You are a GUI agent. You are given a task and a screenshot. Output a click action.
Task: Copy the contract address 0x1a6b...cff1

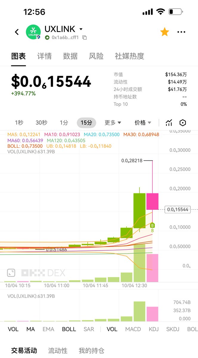[x=84, y=38]
